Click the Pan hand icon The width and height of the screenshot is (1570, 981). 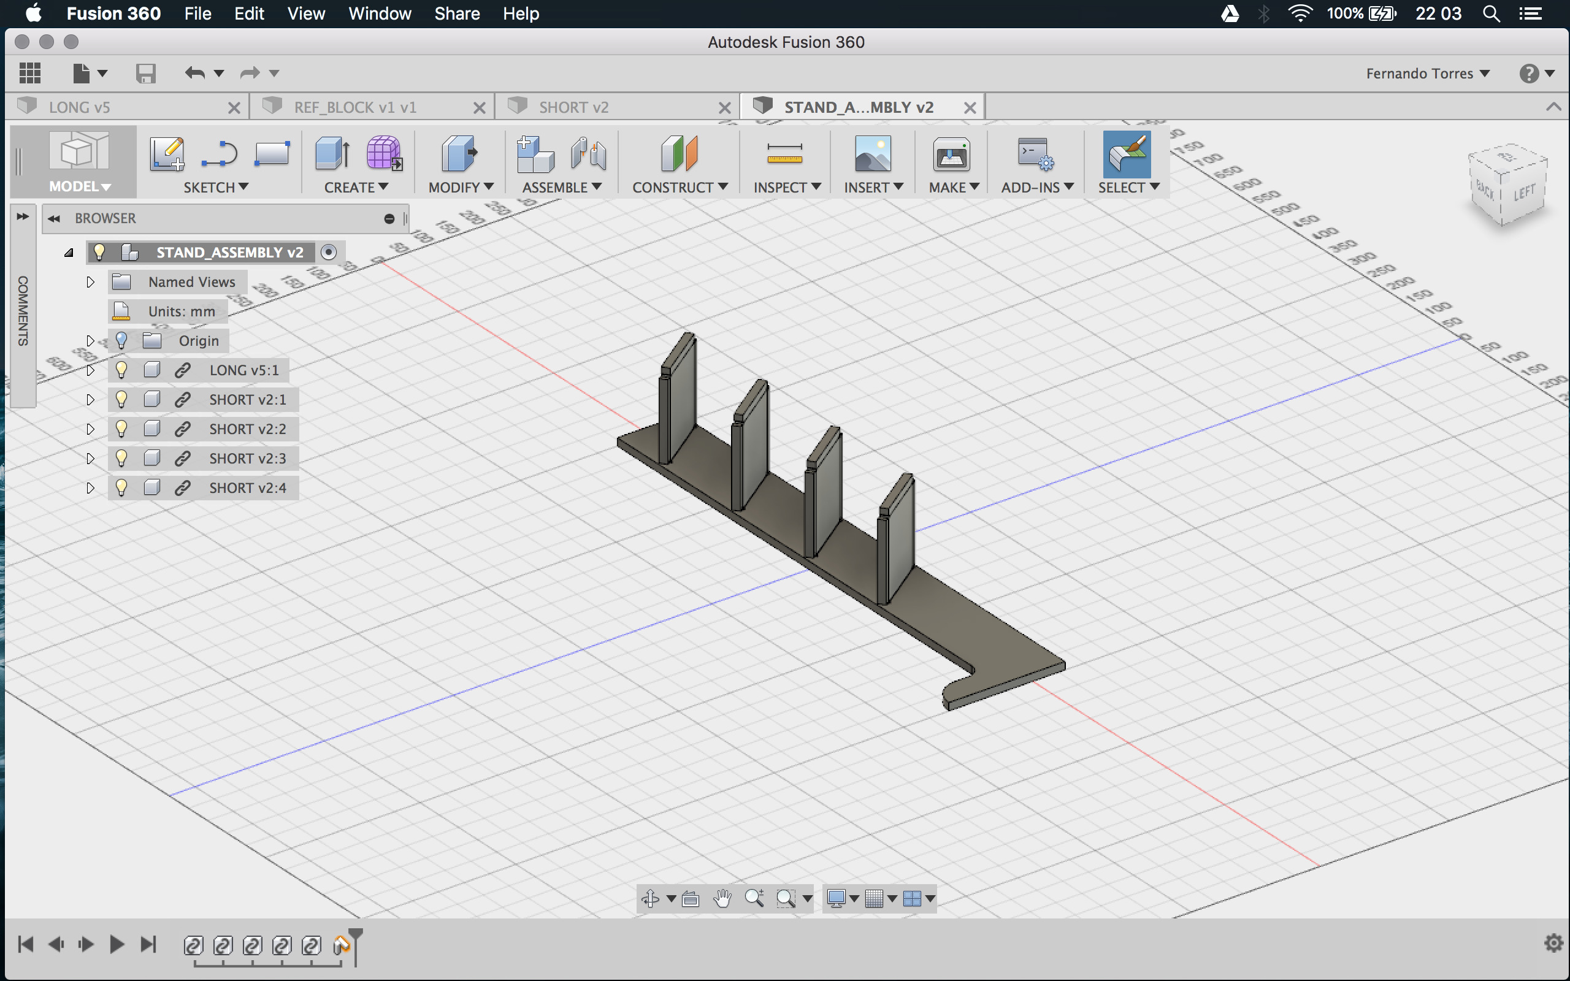click(x=722, y=898)
